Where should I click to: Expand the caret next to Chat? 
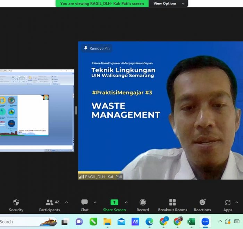[95, 202]
